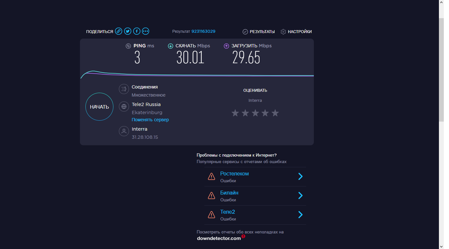Open result ID 9231163029 link

pyautogui.click(x=203, y=31)
